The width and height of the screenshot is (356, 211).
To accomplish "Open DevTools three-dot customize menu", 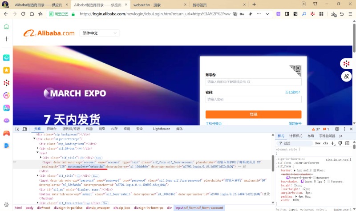I will tap(344, 129).
